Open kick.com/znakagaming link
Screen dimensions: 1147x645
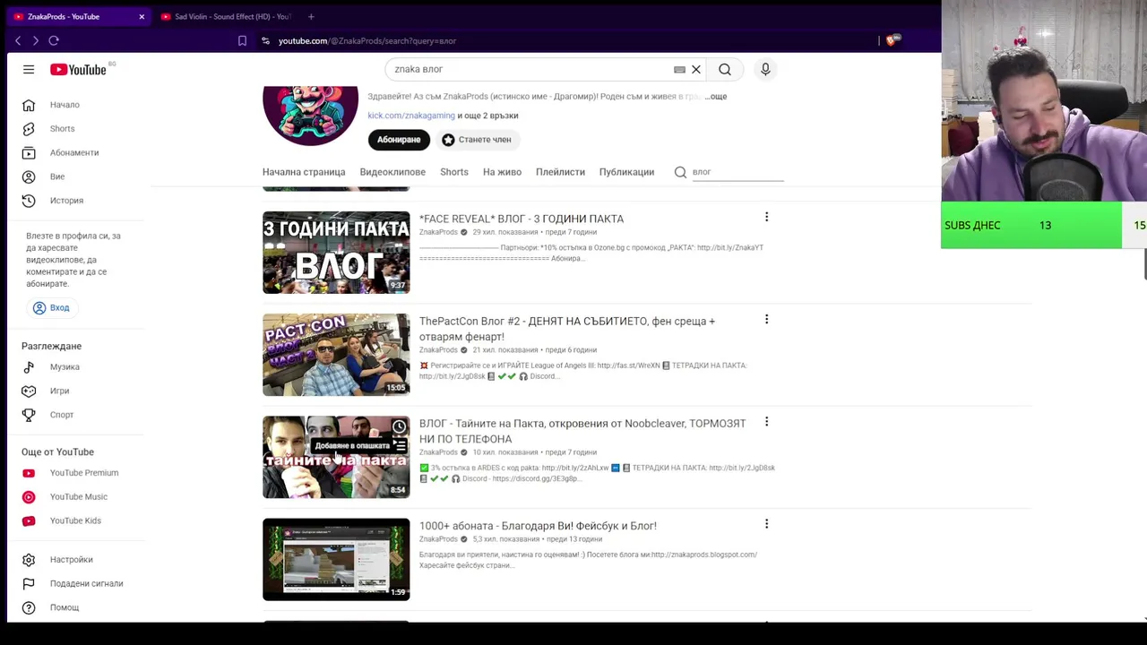coord(411,116)
